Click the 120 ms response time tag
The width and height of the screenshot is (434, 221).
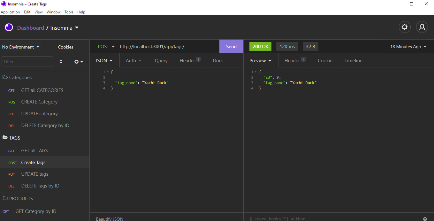287,46
